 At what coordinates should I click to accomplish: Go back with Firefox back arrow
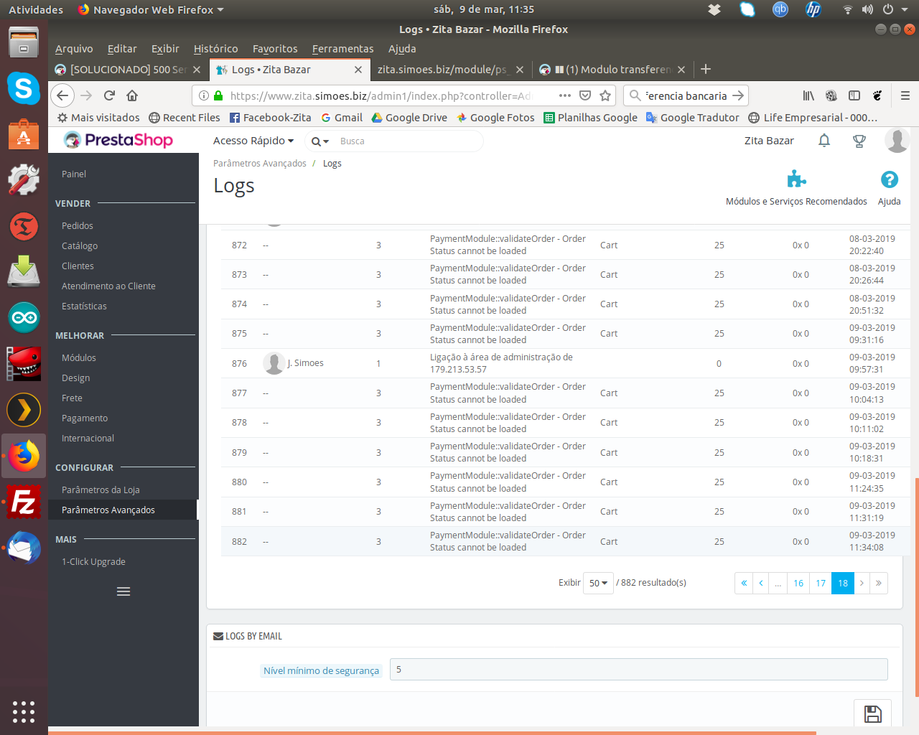(x=62, y=95)
